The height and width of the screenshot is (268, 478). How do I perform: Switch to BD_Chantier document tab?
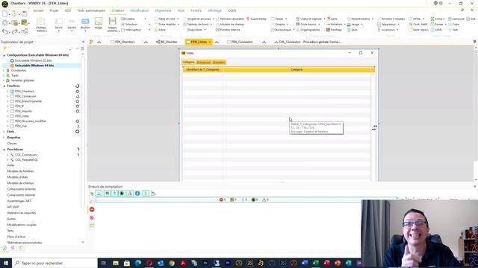pyautogui.click(x=167, y=42)
